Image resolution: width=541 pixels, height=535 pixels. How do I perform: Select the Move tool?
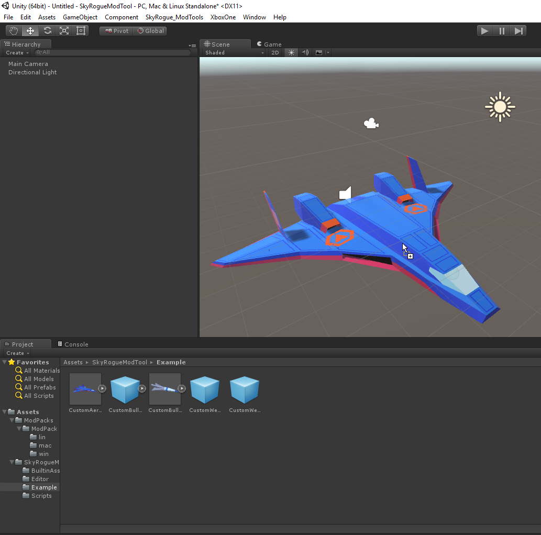30,31
